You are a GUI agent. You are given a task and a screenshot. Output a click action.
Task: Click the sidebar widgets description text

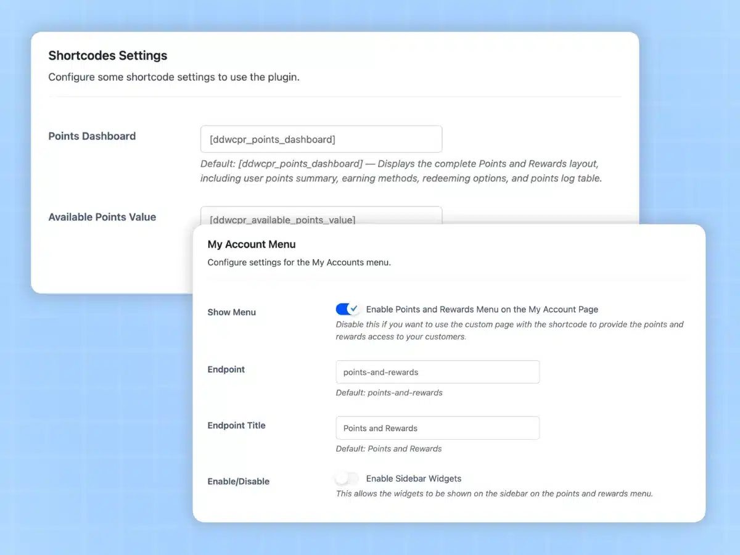pyautogui.click(x=494, y=494)
